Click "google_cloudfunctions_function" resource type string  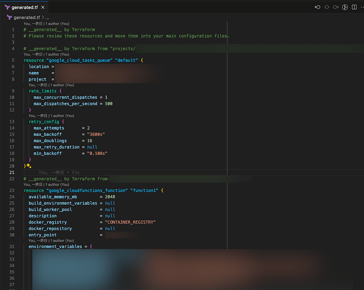(x=87, y=190)
